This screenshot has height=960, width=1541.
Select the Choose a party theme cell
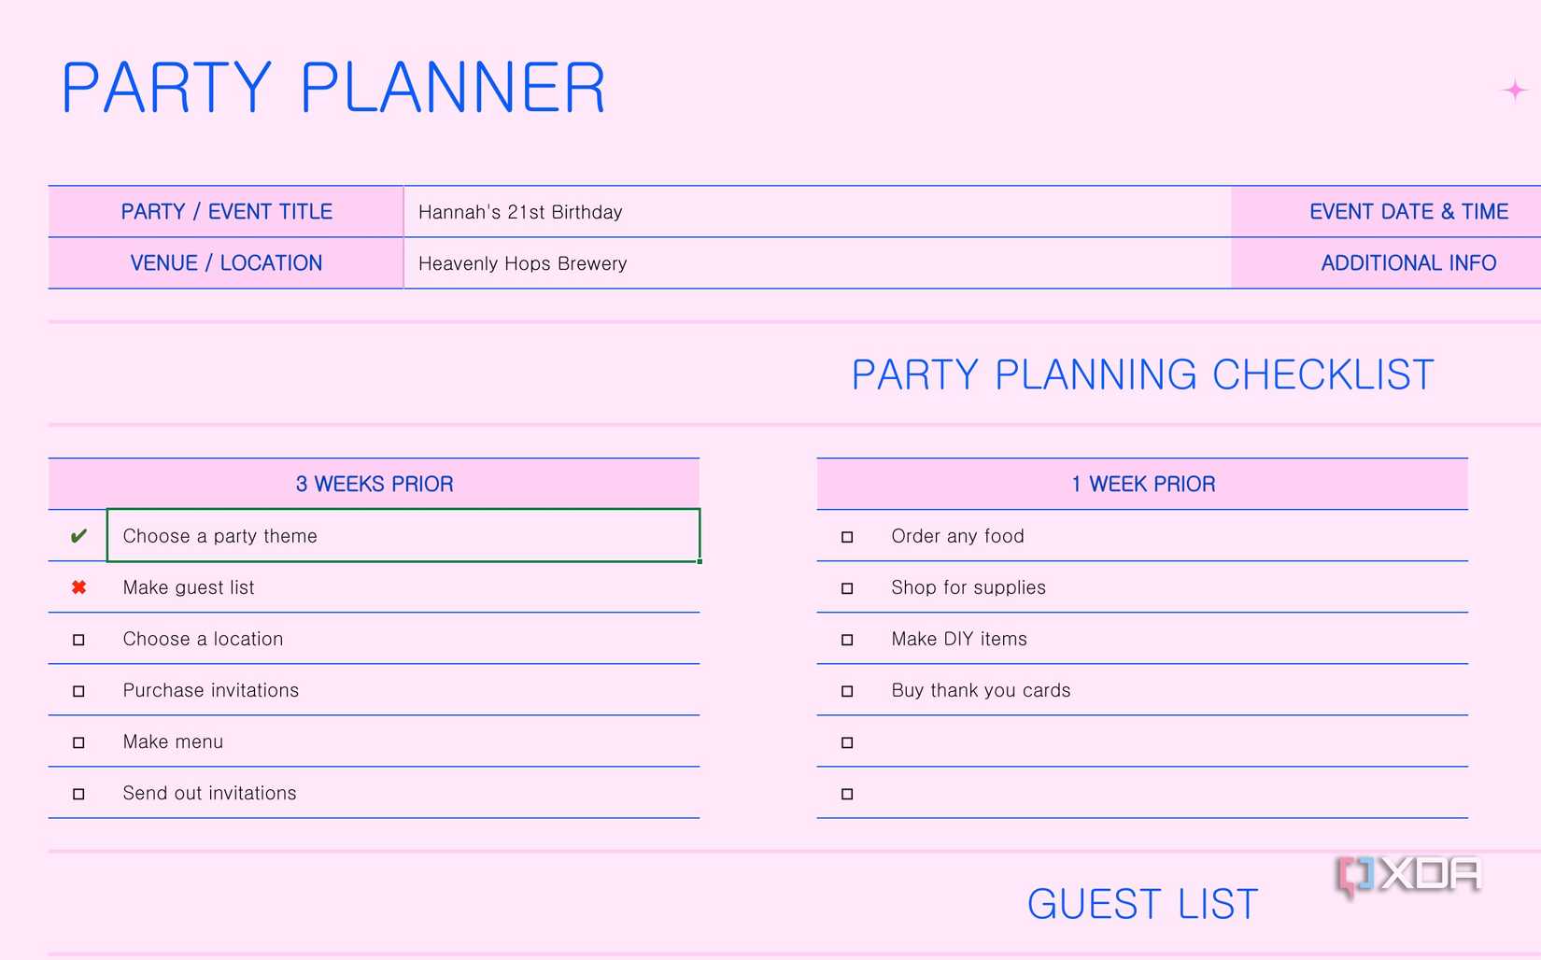click(403, 536)
